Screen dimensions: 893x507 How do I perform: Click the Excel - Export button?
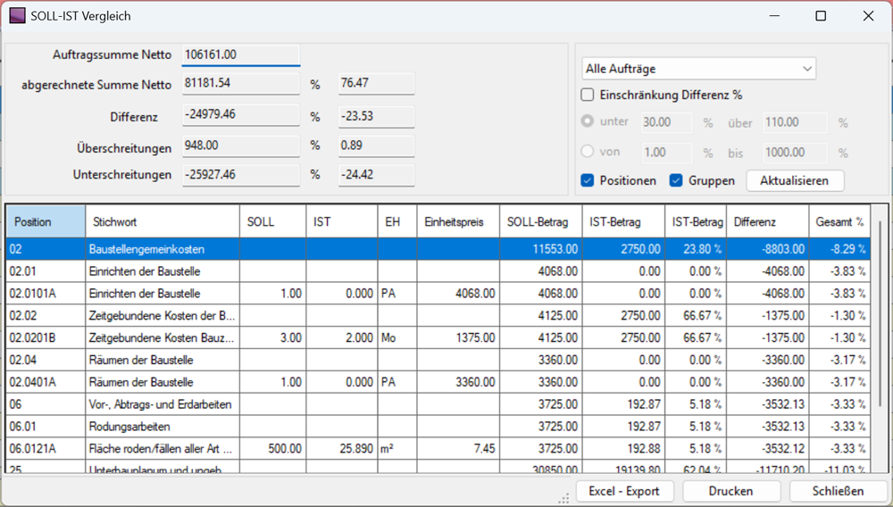(x=623, y=491)
